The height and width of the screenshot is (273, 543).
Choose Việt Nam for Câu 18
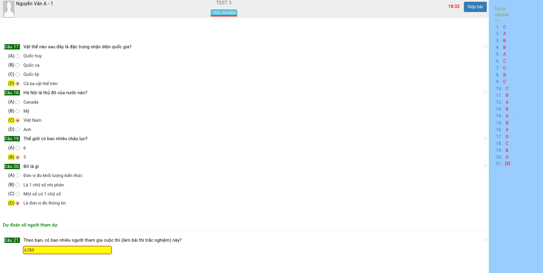(18, 121)
